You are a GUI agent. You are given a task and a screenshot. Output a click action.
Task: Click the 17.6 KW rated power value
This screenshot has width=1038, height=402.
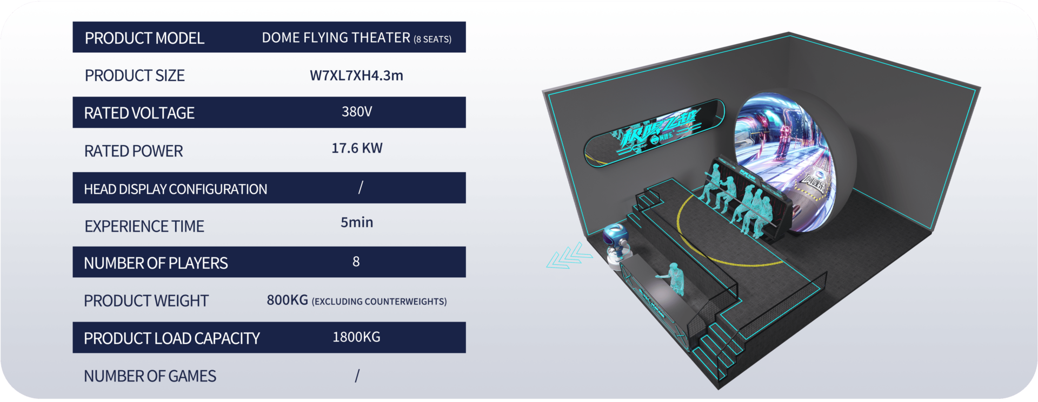[357, 148]
